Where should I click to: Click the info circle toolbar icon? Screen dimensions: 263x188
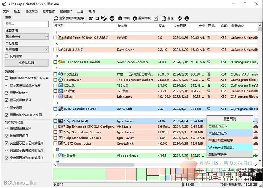click(x=187, y=18)
